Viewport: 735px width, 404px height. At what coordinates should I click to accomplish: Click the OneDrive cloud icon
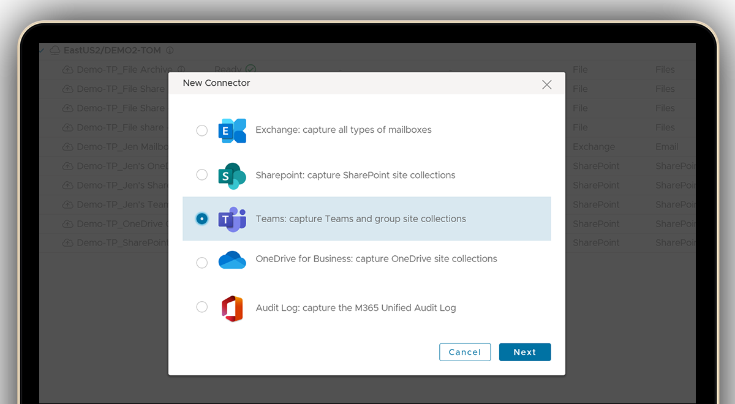coord(232,260)
